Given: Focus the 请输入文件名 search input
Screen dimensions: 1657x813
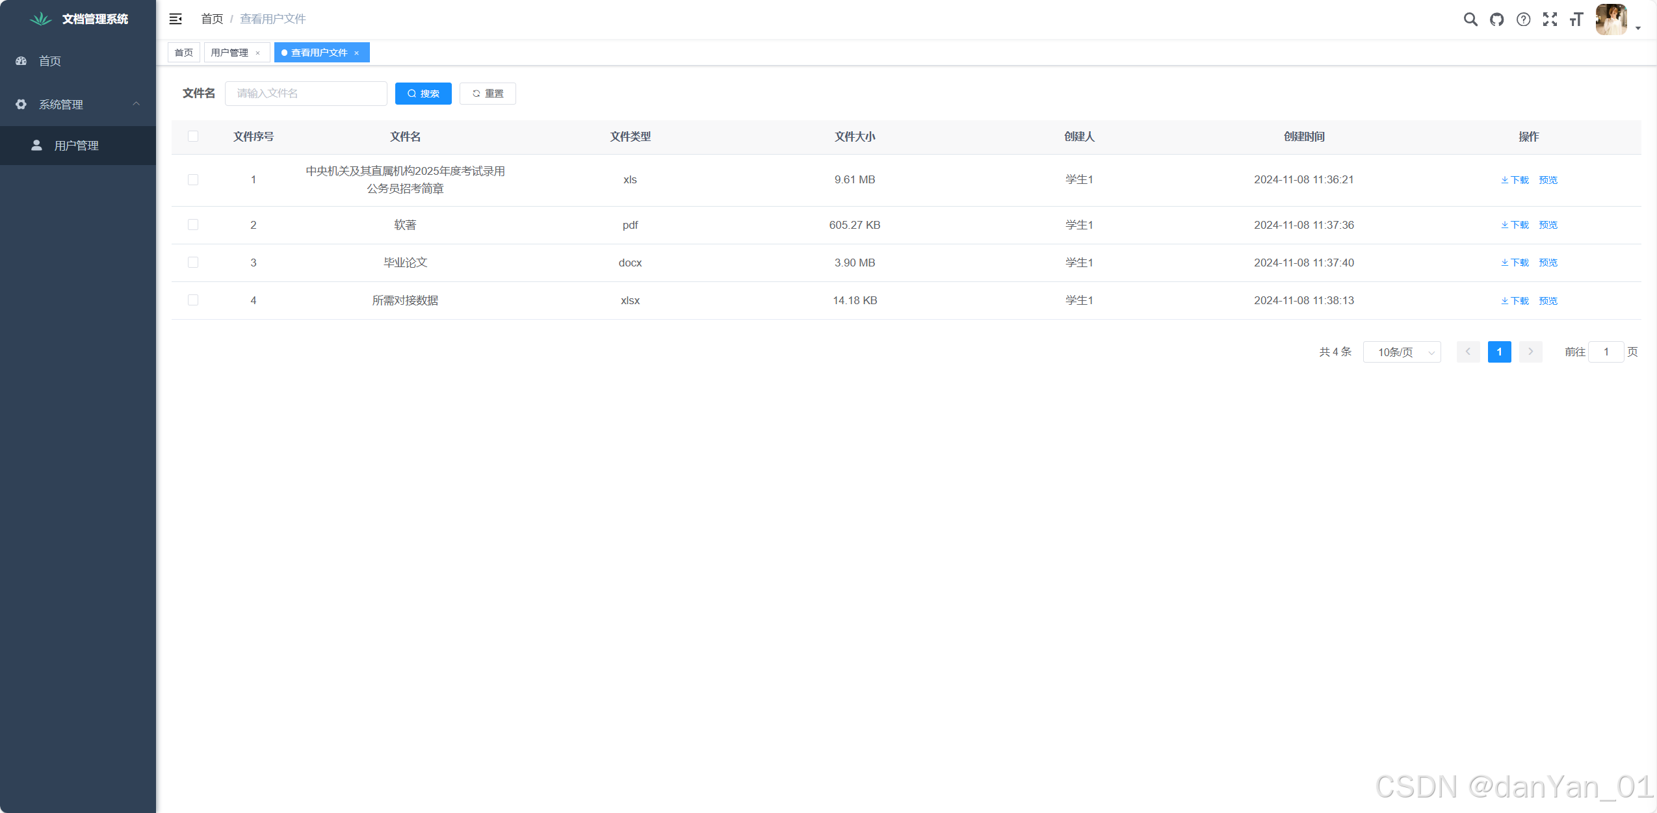Looking at the screenshot, I should tap(306, 94).
